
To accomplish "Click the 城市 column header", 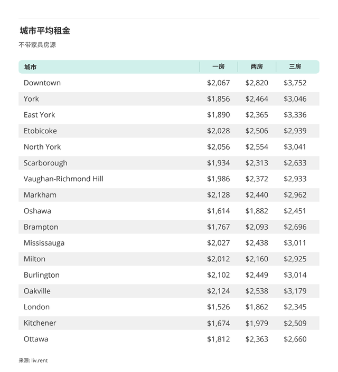I will point(30,67).
